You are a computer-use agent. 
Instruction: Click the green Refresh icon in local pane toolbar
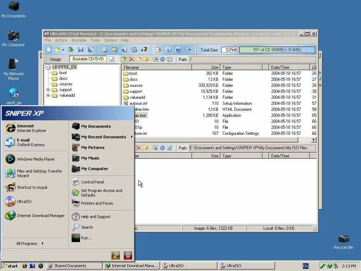170,148
